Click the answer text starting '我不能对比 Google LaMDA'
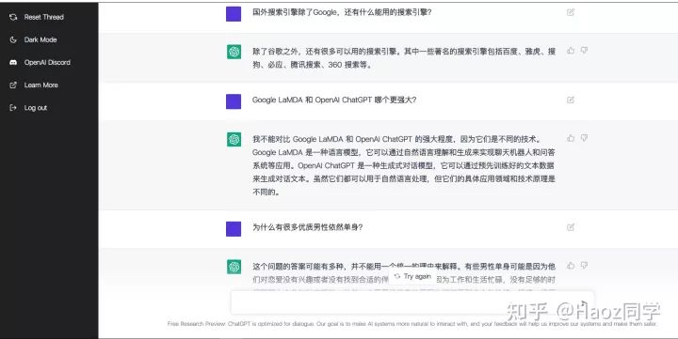This screenshot has width=678, height=339. (x=404, y=165)
